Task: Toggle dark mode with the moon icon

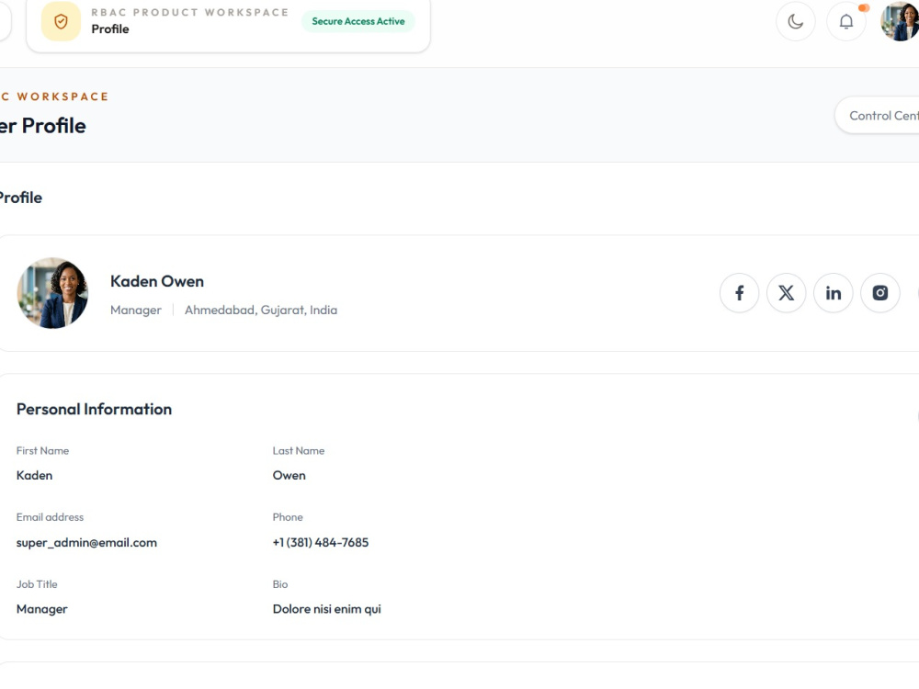Action: coord(795,22)
